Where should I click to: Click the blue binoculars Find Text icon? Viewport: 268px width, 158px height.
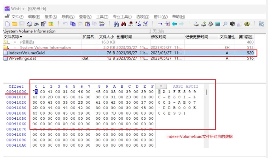tap(116, 24)
